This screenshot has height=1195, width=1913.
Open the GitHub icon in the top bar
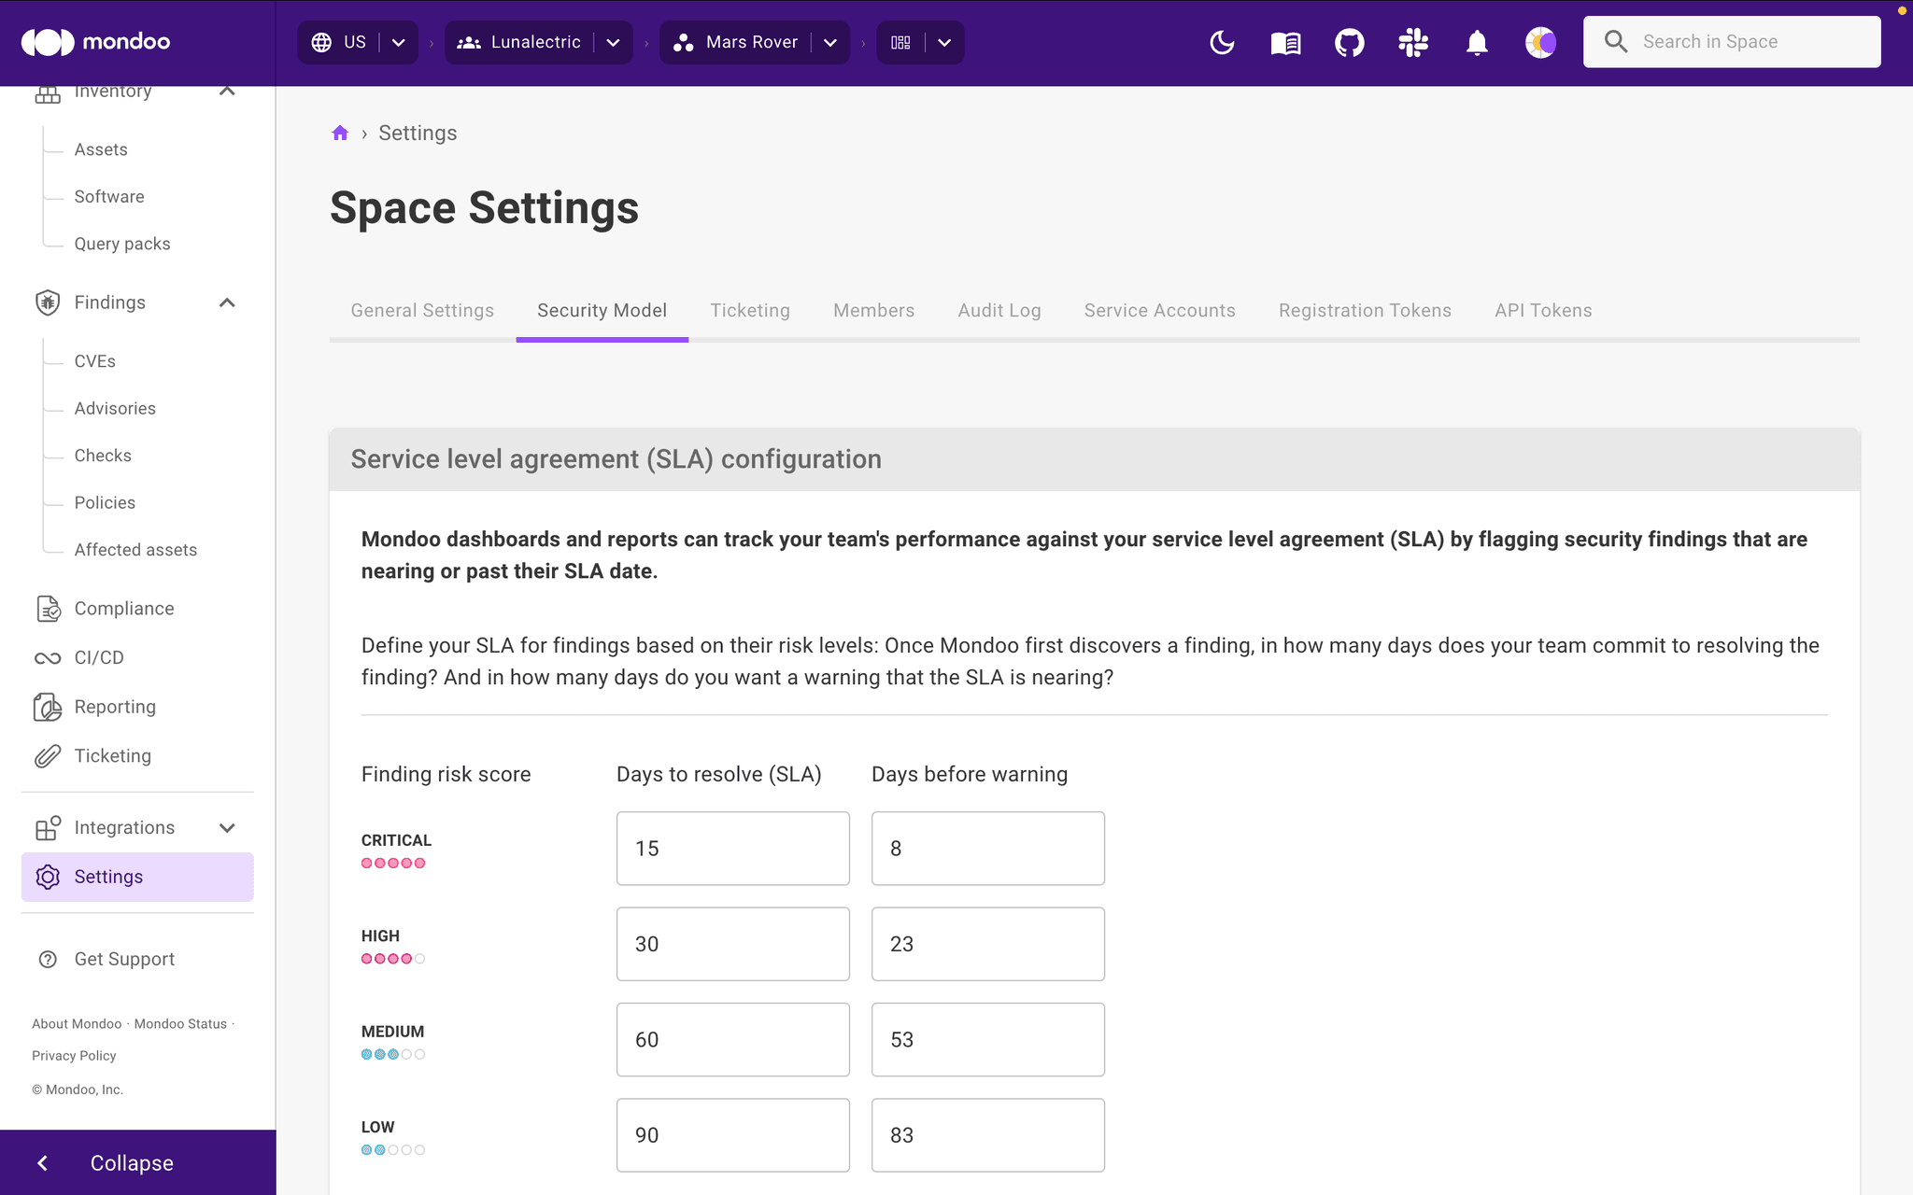pos(1349,42)
